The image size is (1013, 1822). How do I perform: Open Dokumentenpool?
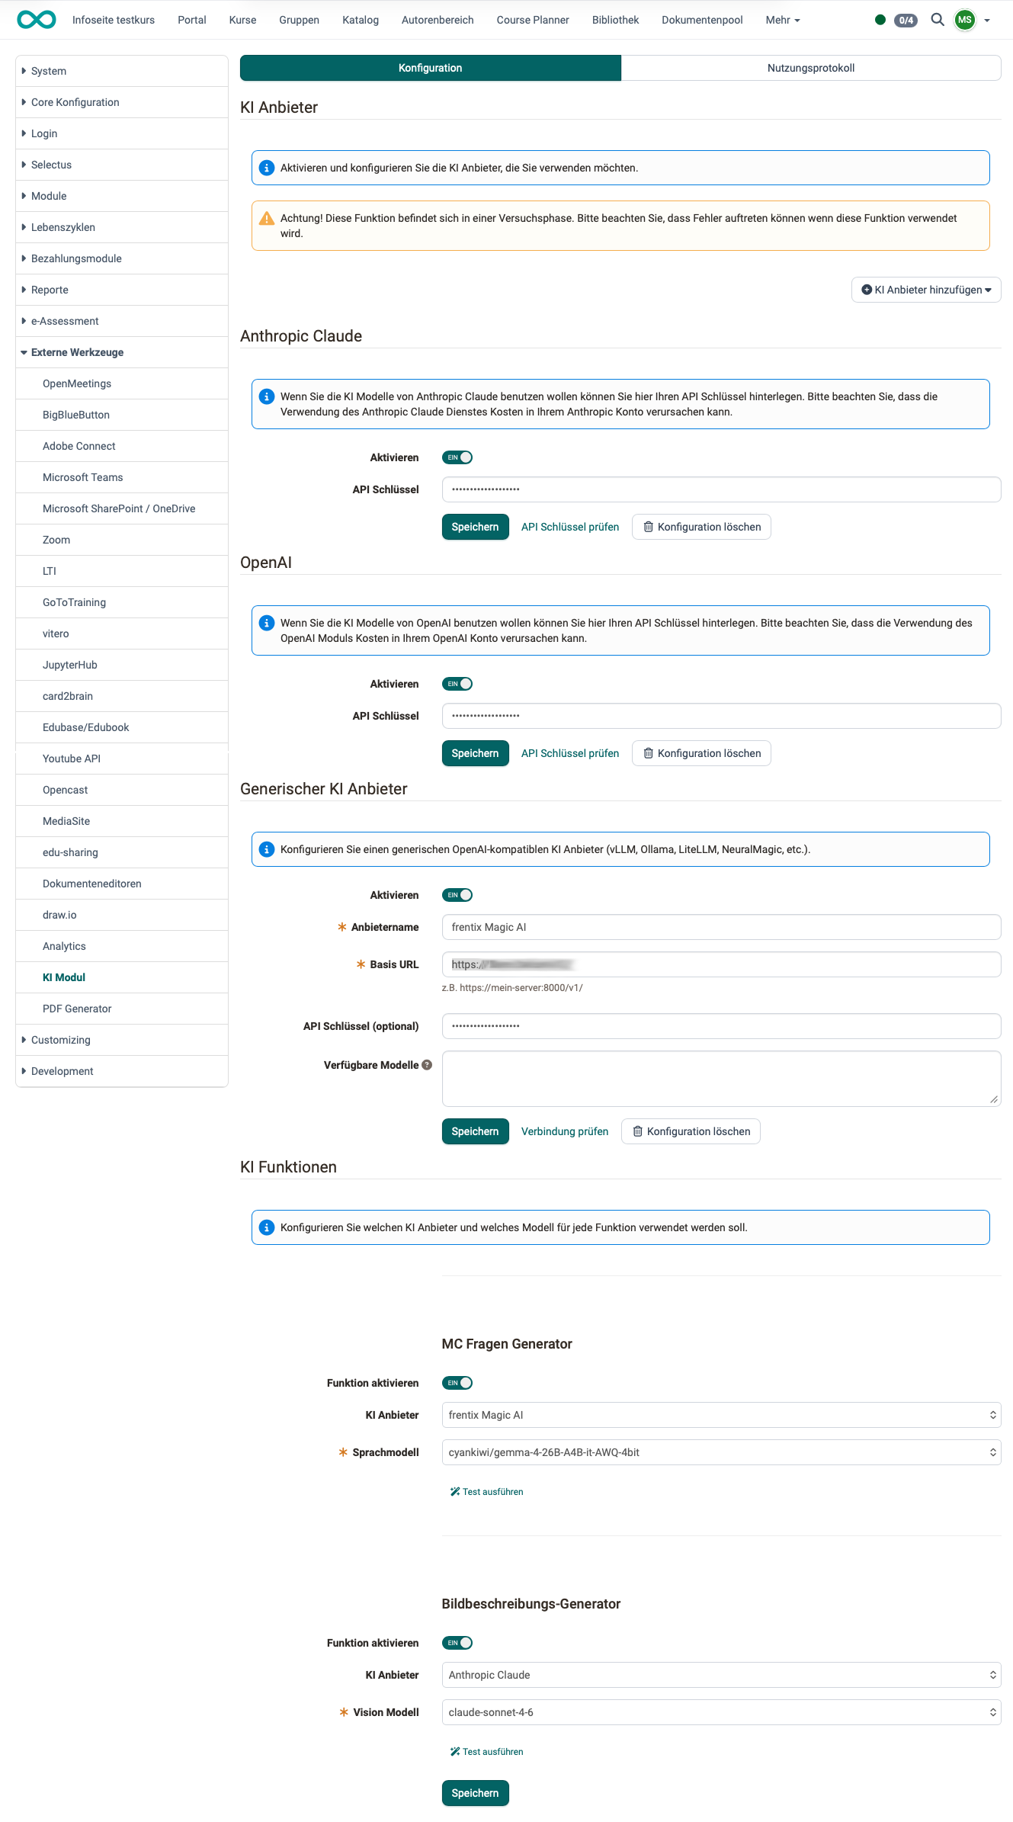[x=702, y=20]
